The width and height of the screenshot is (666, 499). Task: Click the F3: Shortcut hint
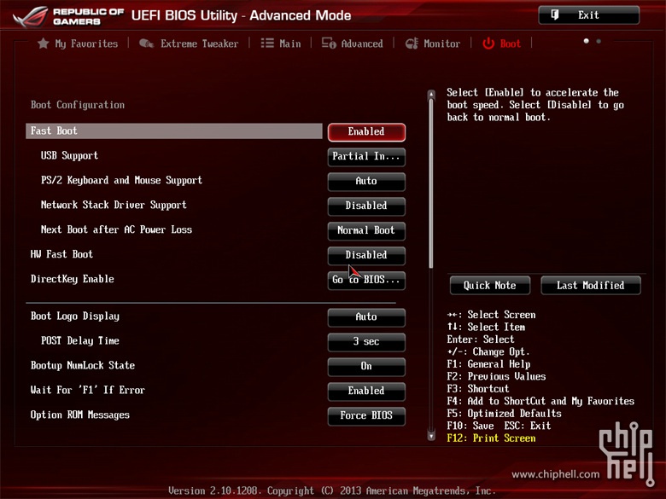[x=478, y=389]
